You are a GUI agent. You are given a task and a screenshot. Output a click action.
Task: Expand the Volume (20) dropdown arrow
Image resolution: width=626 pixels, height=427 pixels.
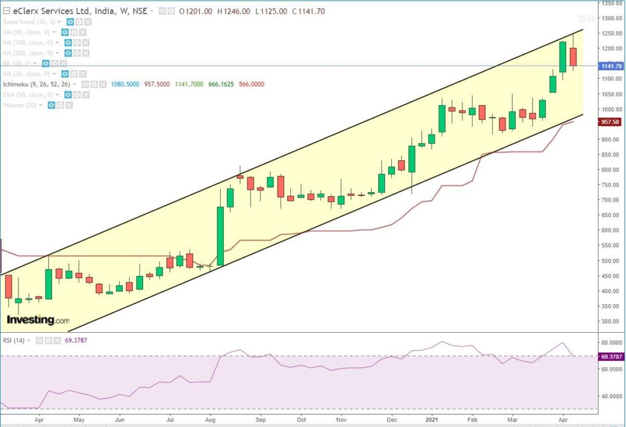(41, 105)
